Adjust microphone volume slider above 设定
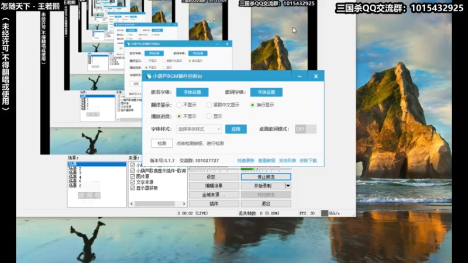The image size is (468, 263). (214, 169)
